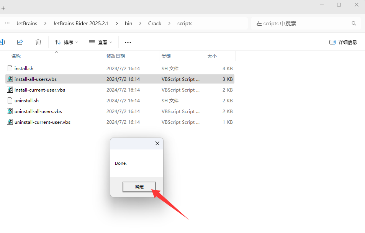
Task: Click the delete trash icon
Action: [x=38, y=42]
